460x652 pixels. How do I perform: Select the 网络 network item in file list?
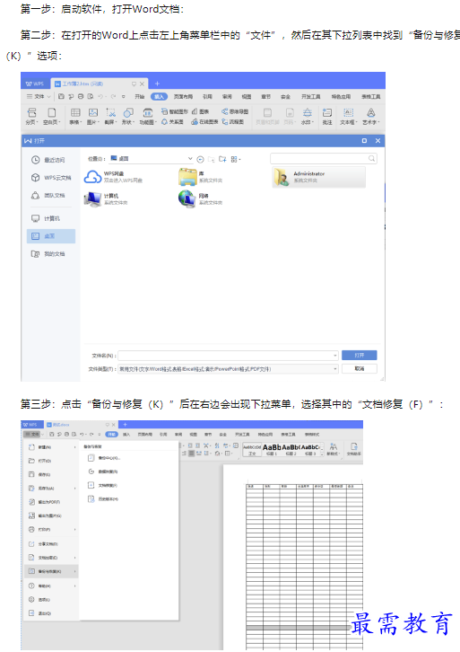[x=201, y=198]
